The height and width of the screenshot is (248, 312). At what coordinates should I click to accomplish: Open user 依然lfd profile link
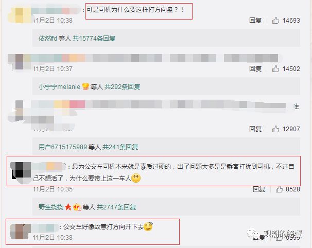click(48, 38)
